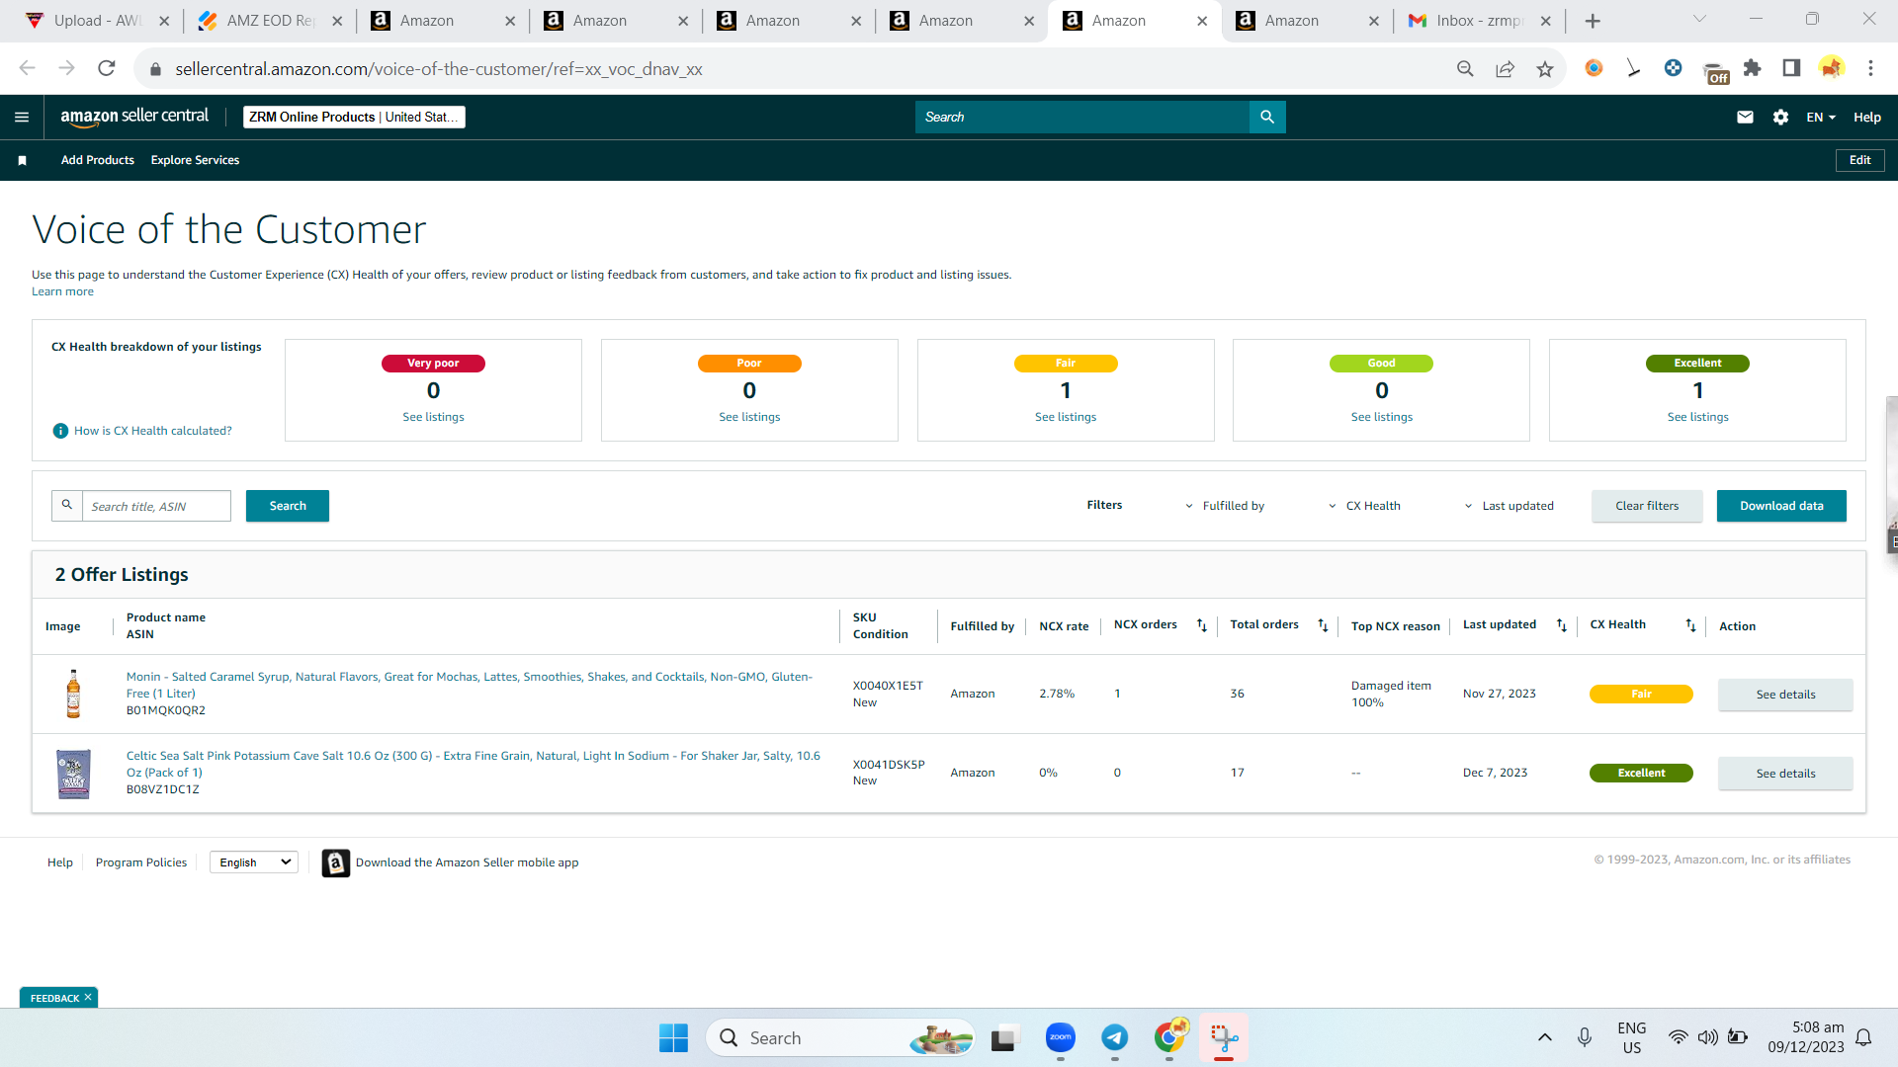This screenshot has width=1898, height=1067.
Task: Sort by NCX orders arrows
Action: click(1202, 625)
